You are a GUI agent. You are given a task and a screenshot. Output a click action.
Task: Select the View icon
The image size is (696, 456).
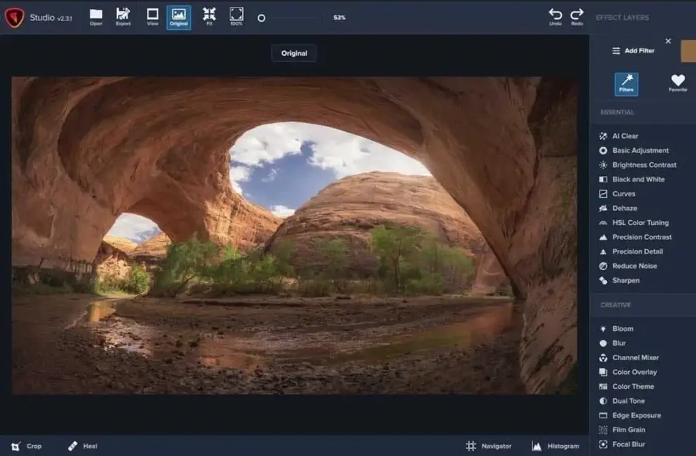coord(151,18)
